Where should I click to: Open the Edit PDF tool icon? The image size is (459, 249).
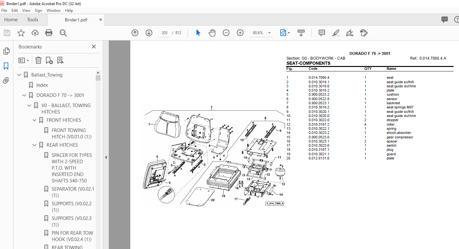pos(364,33)
